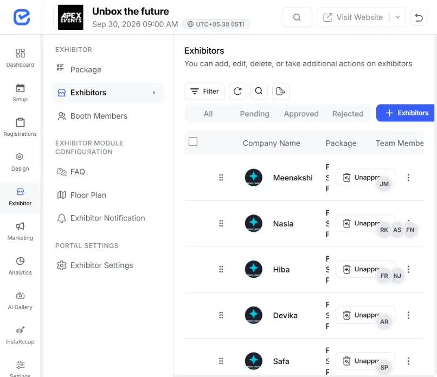The width and height of the screenshot is (437, 377).
Task: Go to Setup in the sidebar
Action: click(20, 93)
